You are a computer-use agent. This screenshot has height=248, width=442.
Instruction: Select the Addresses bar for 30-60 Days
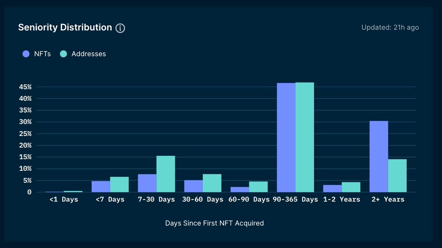pyautogui.click(x=212, y=183)
